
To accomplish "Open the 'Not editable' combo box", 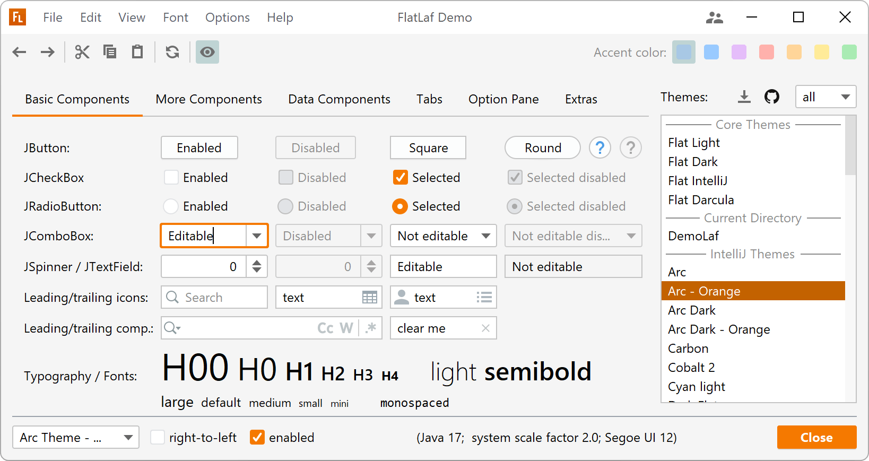I will 443,236.
